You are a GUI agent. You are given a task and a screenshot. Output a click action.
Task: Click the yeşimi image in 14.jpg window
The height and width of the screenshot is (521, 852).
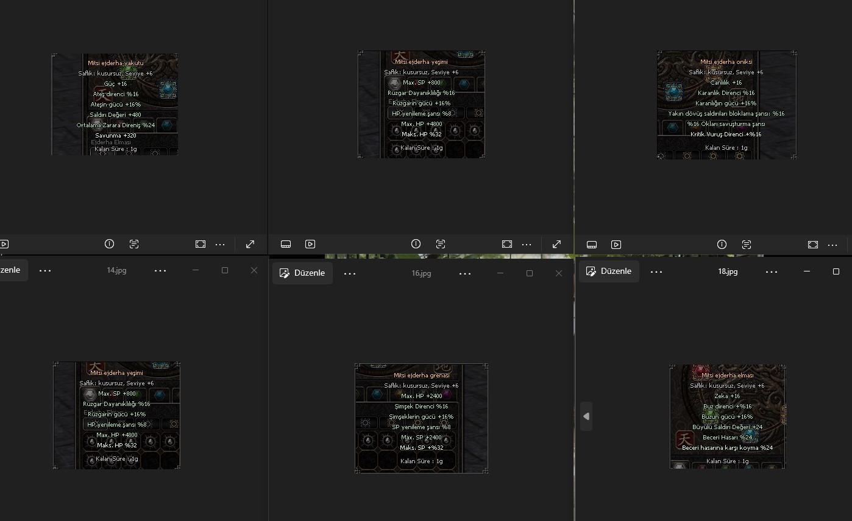pos(116,415)
